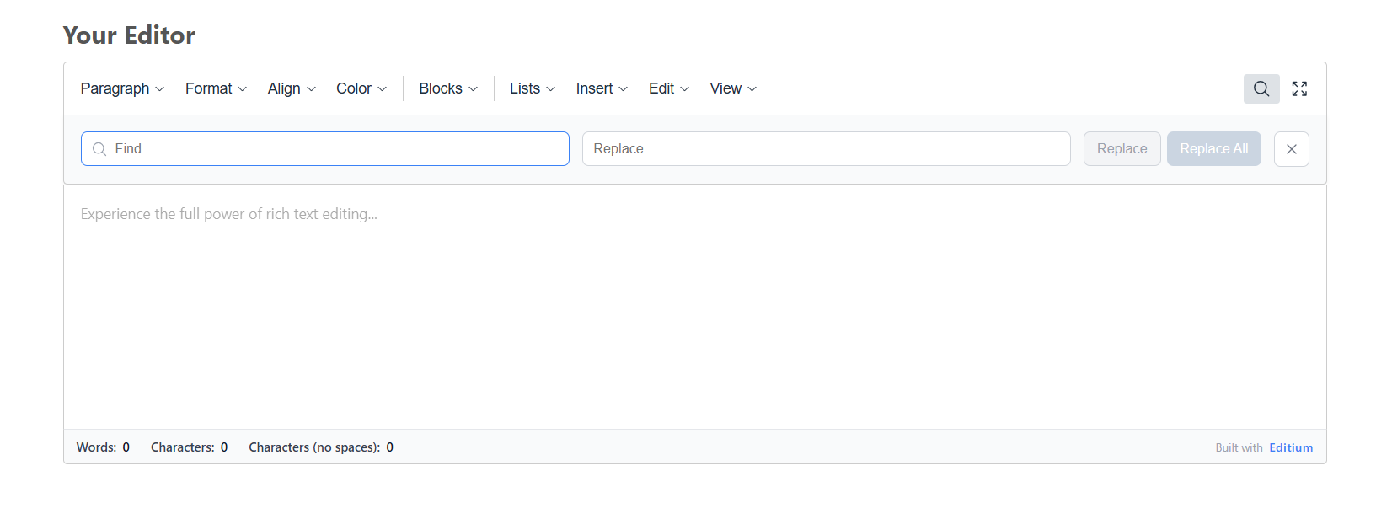Viewport: 1376px width, 514px height.
Task: Open the Blocks menu
Action: tap(447, 88)
